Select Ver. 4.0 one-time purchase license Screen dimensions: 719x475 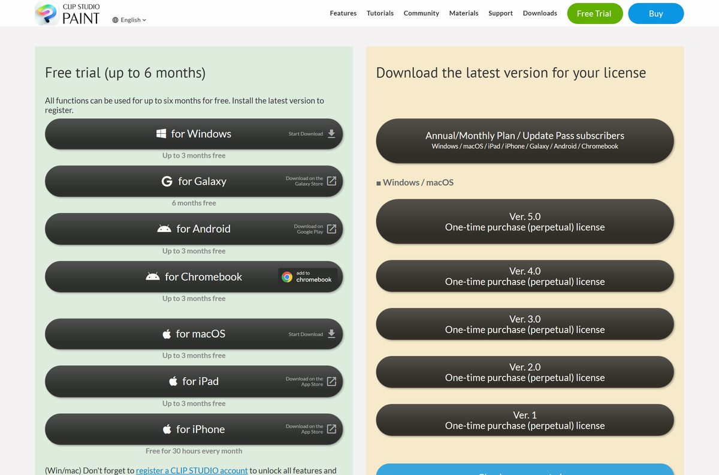525,276
